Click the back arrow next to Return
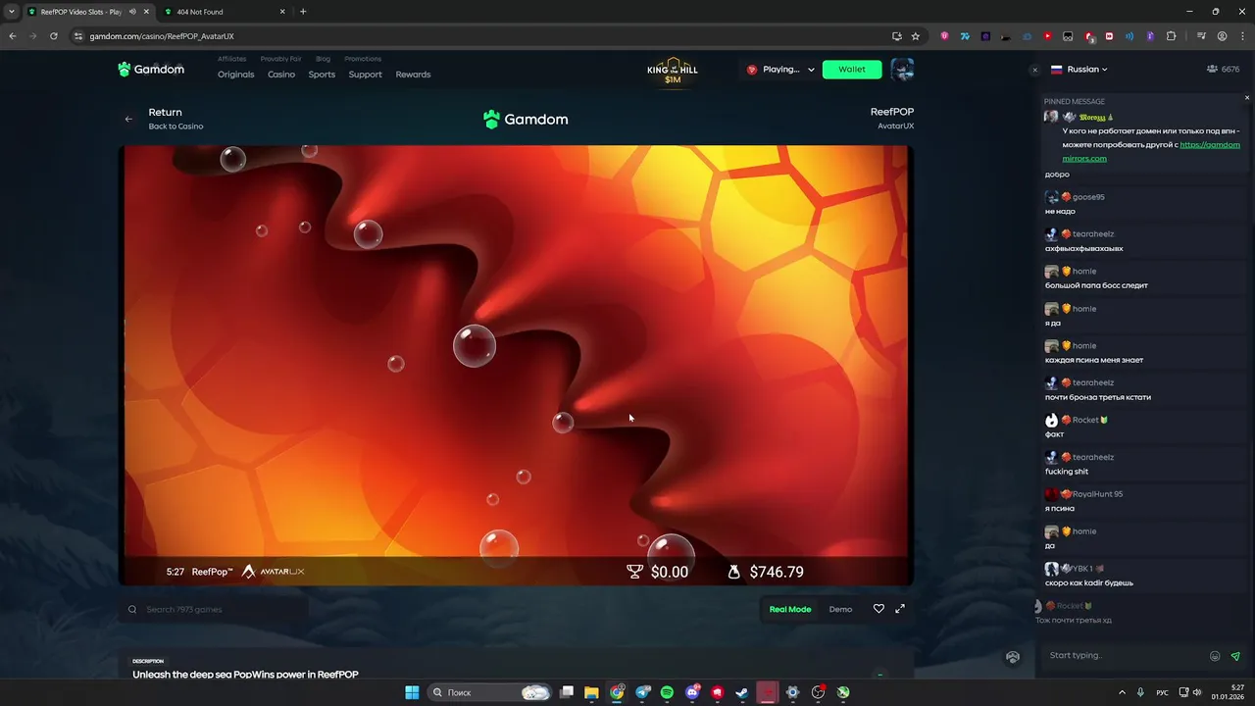 pos(128,119)
